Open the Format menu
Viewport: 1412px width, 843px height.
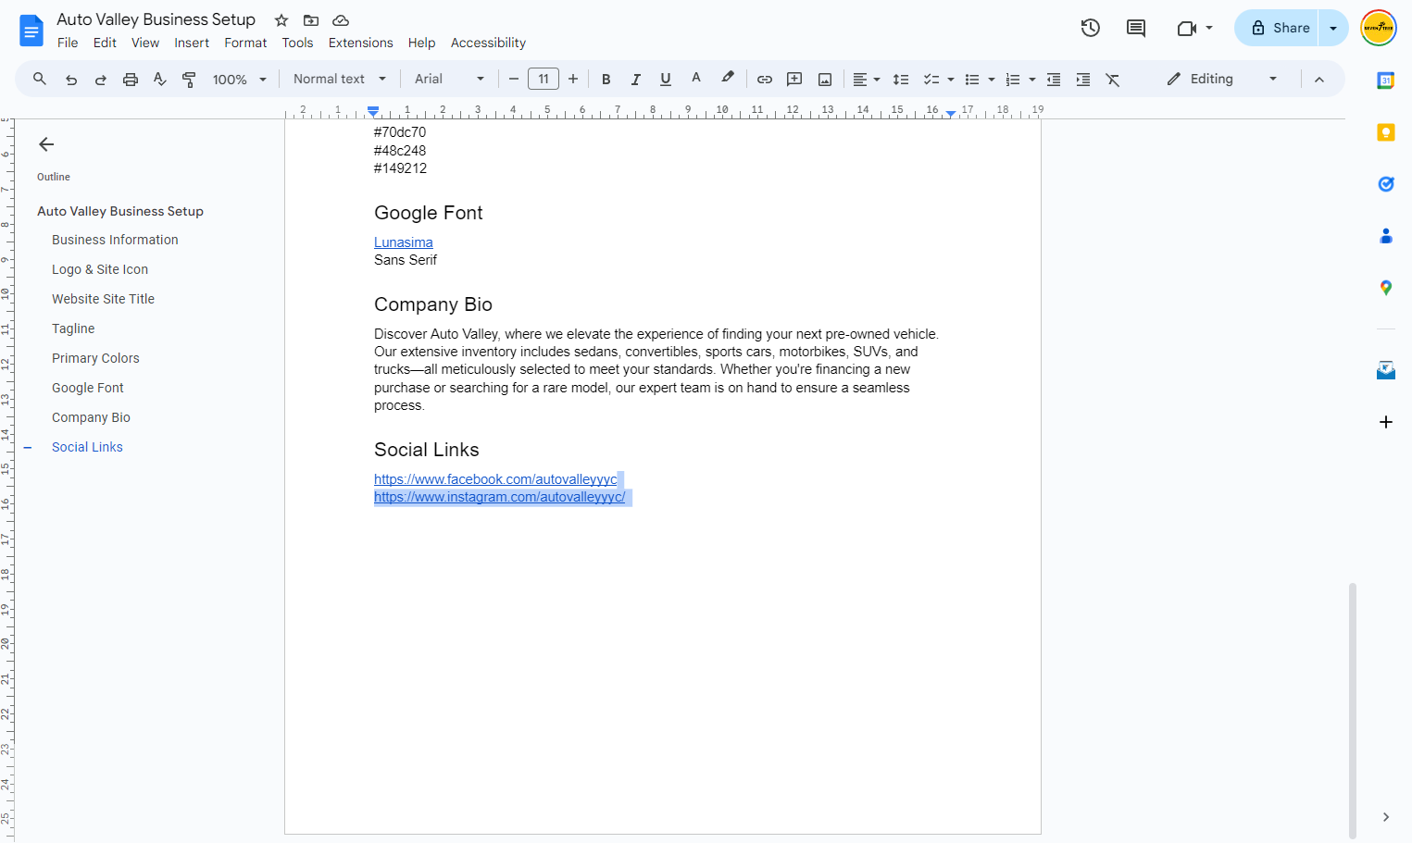tap(245, 43)
